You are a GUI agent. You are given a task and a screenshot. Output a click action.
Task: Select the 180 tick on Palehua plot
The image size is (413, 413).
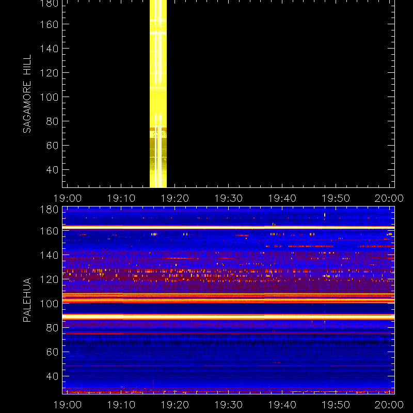point(49,210)
